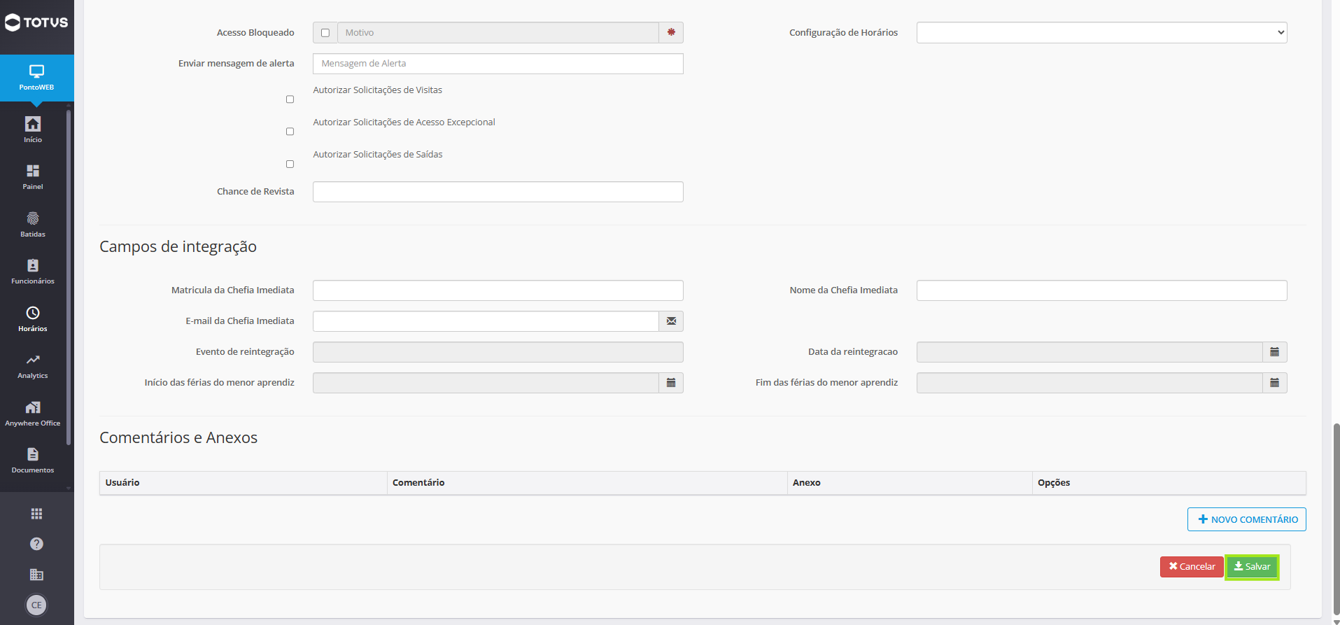The width and height of the screenshot is (1340, 625).
Task: Check Autorizar Solicitações de Visitas
Action: [x=290, y=99]
